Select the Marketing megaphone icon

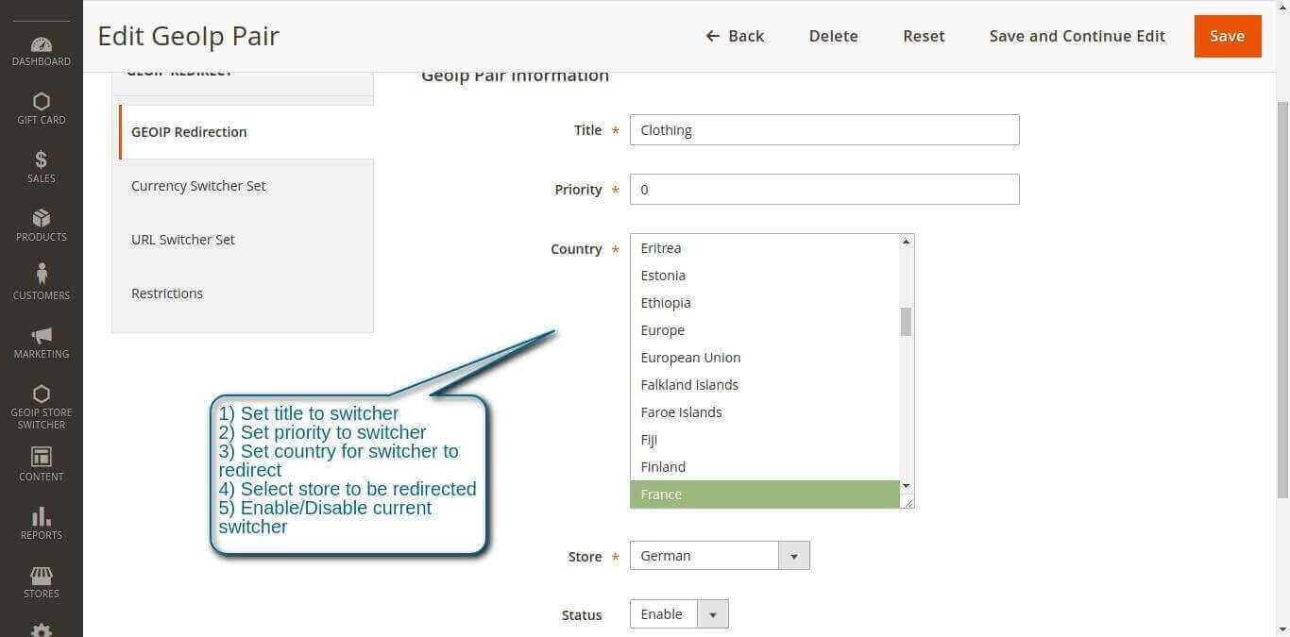click(x=42, y=336)
